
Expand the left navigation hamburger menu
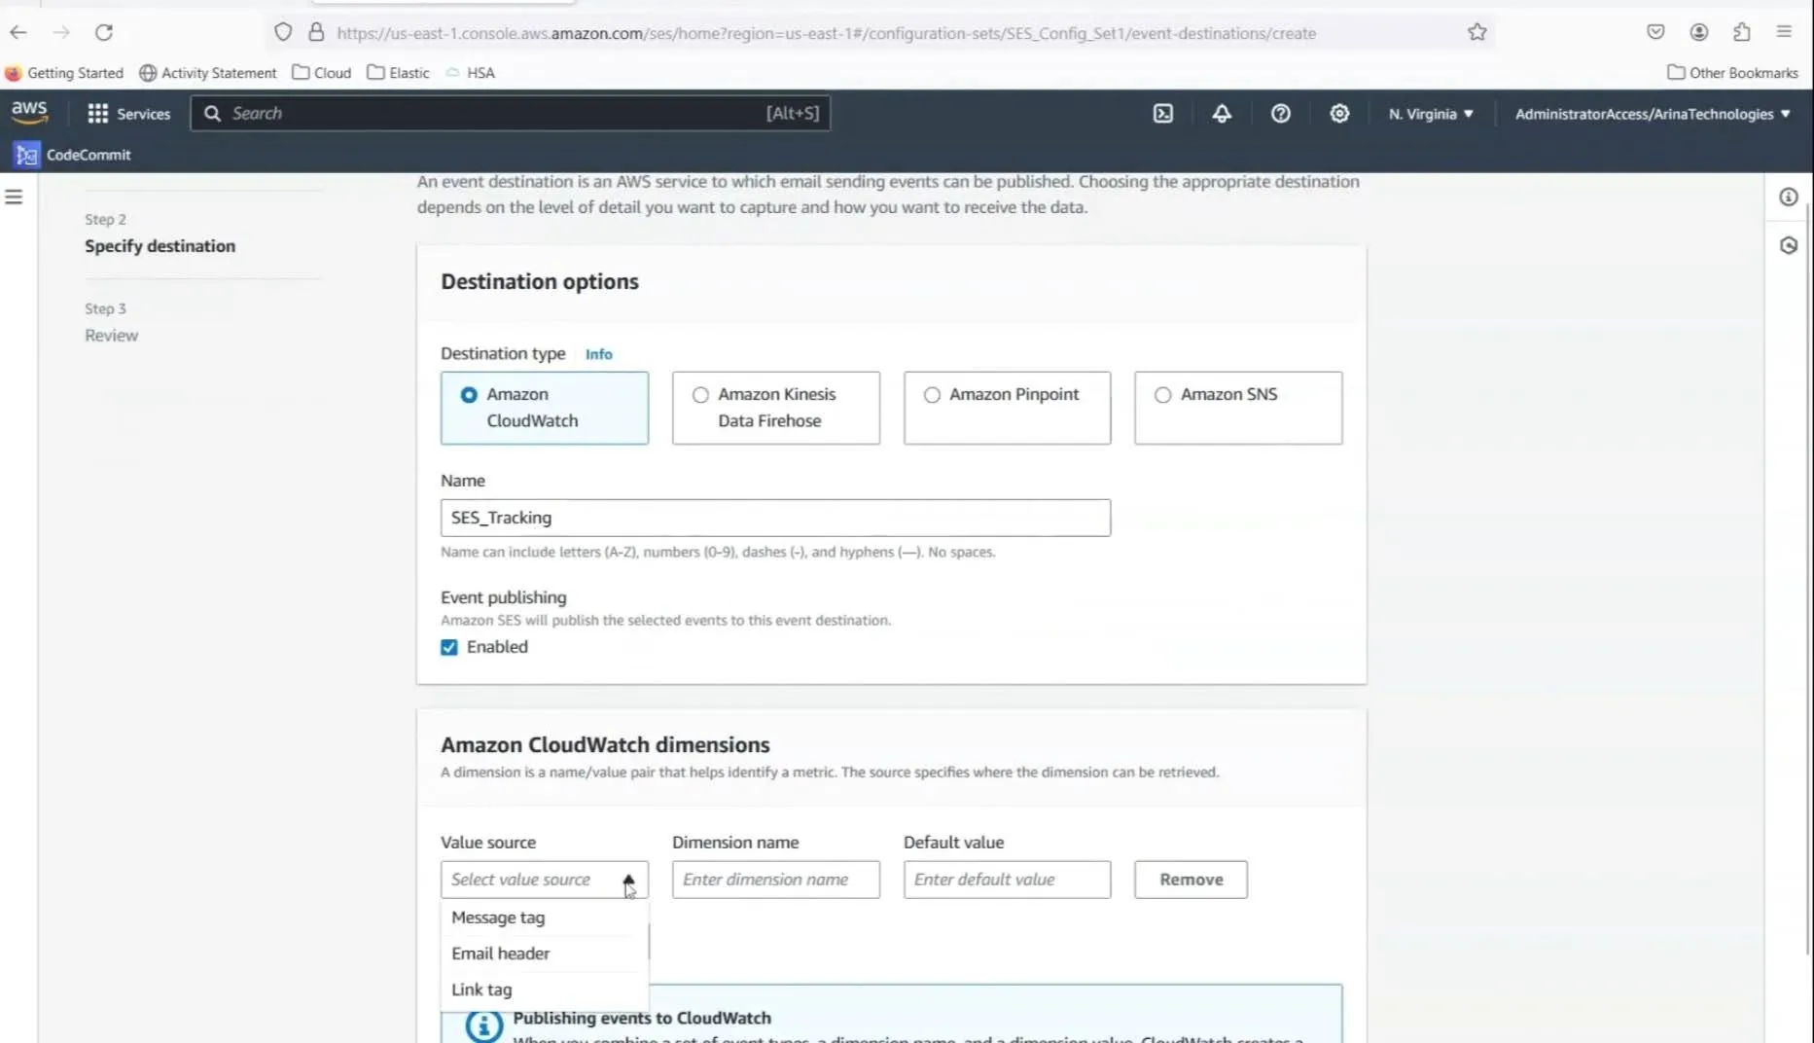point(14,198)
